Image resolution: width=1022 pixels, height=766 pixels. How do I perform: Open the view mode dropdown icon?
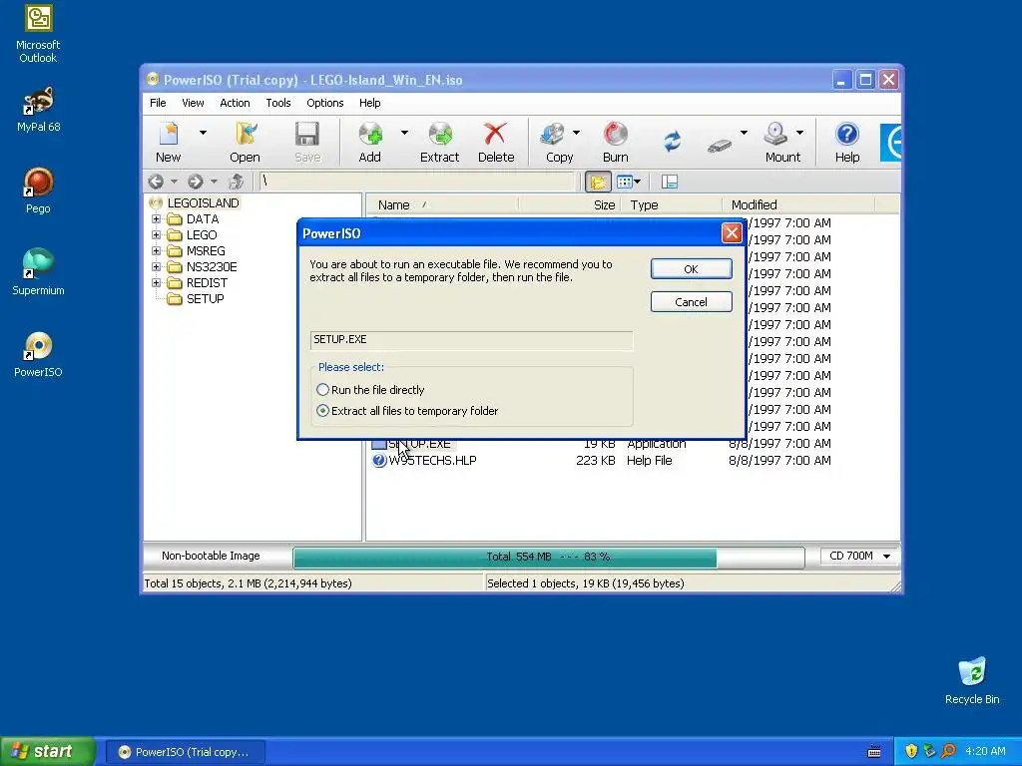click(x=629, y=182)
